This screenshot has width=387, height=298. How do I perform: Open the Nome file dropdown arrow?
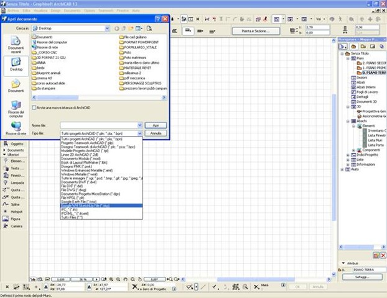pos(140,125)
